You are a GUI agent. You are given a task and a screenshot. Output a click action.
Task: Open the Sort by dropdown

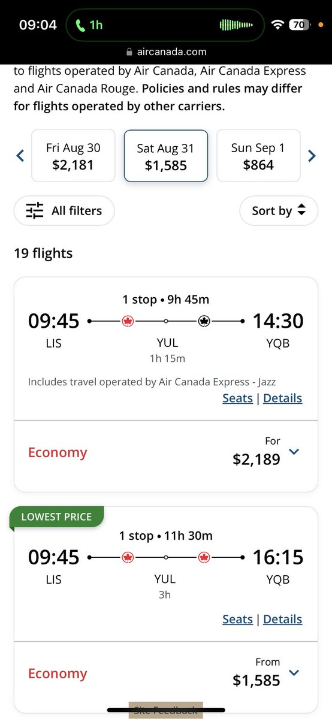pyautogui.click(x=279, y=210)
